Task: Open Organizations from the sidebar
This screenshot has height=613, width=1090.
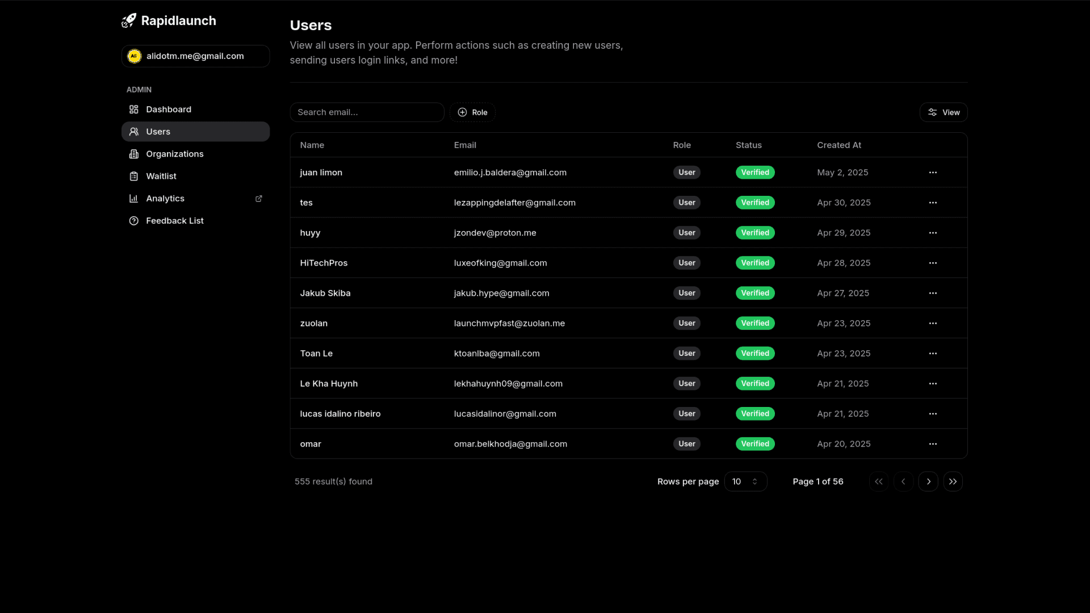Action: coord(174,154)
